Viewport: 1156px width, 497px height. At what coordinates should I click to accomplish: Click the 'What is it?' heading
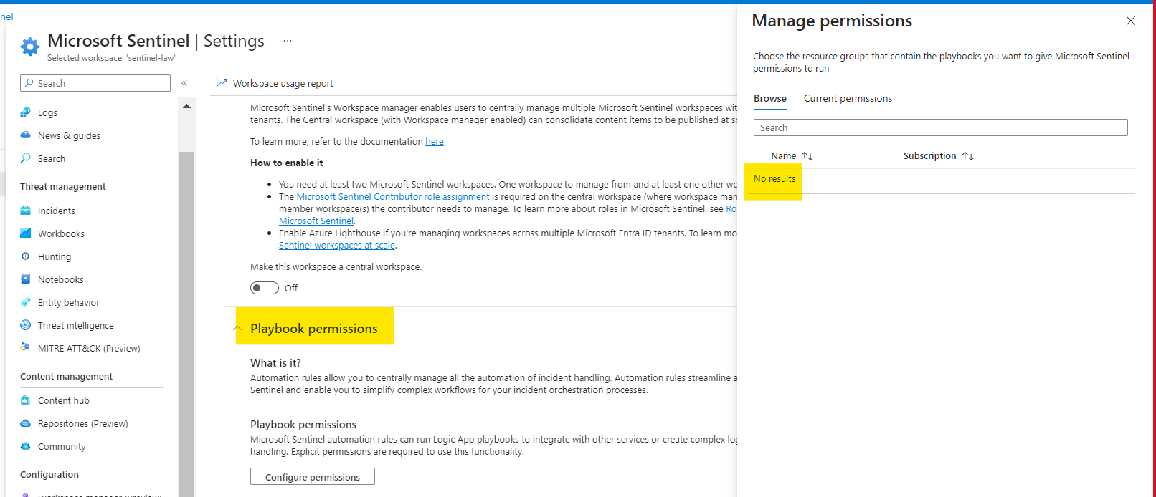click(x=275, y=363)
